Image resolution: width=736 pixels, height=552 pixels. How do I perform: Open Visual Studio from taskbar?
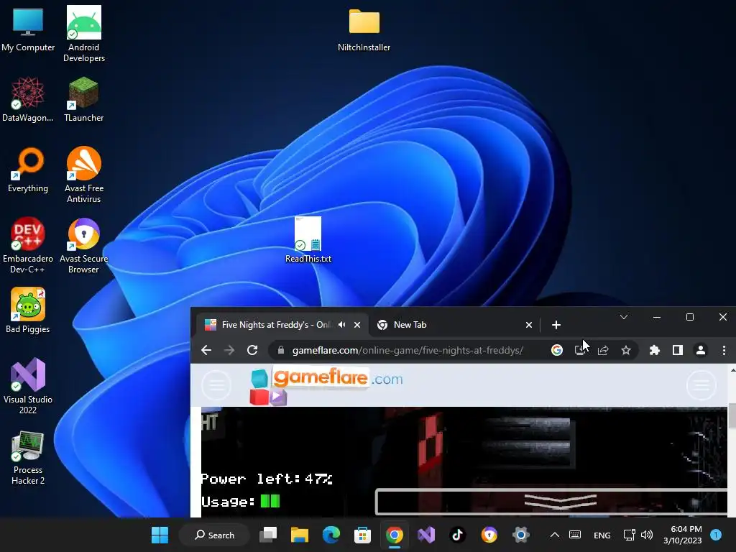click(425, 535)
